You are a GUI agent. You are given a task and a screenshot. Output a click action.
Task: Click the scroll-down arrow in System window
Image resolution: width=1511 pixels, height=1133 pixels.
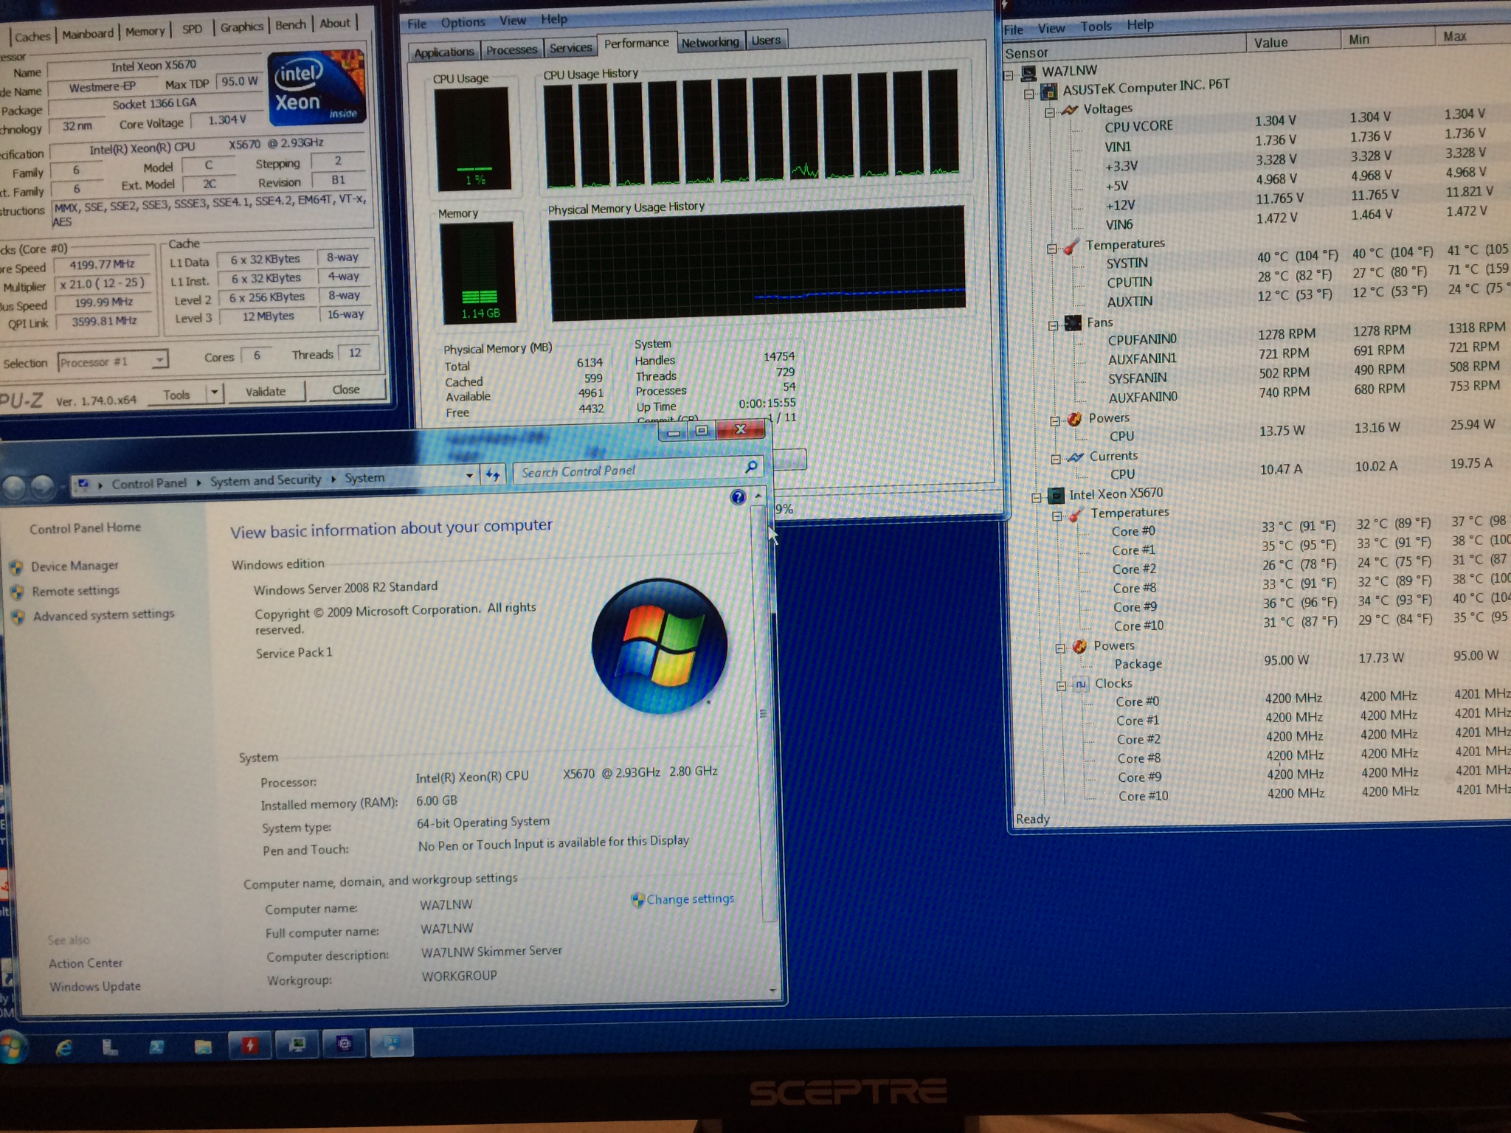772,990
